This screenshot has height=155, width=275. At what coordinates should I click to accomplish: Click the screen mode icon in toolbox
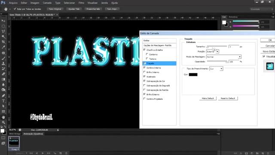(3, 143)
